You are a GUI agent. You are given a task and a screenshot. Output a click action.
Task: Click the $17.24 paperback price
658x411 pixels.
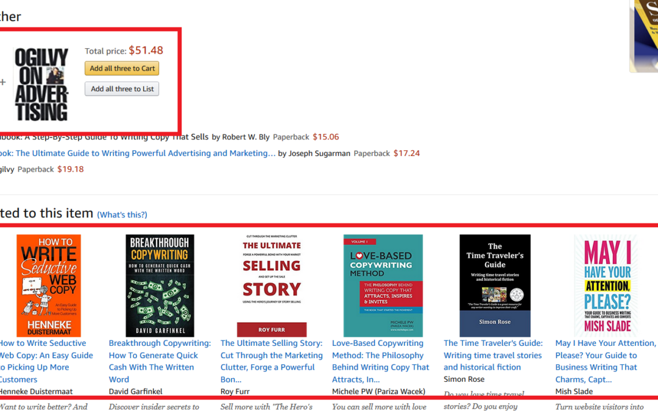tap(406, 153)
